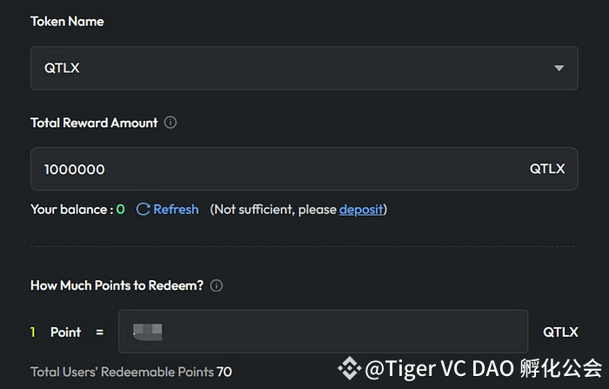Click the diamond watermark logo icon

point(350,369)
